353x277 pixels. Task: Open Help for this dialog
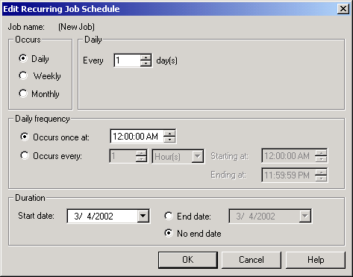coord(316,260)
